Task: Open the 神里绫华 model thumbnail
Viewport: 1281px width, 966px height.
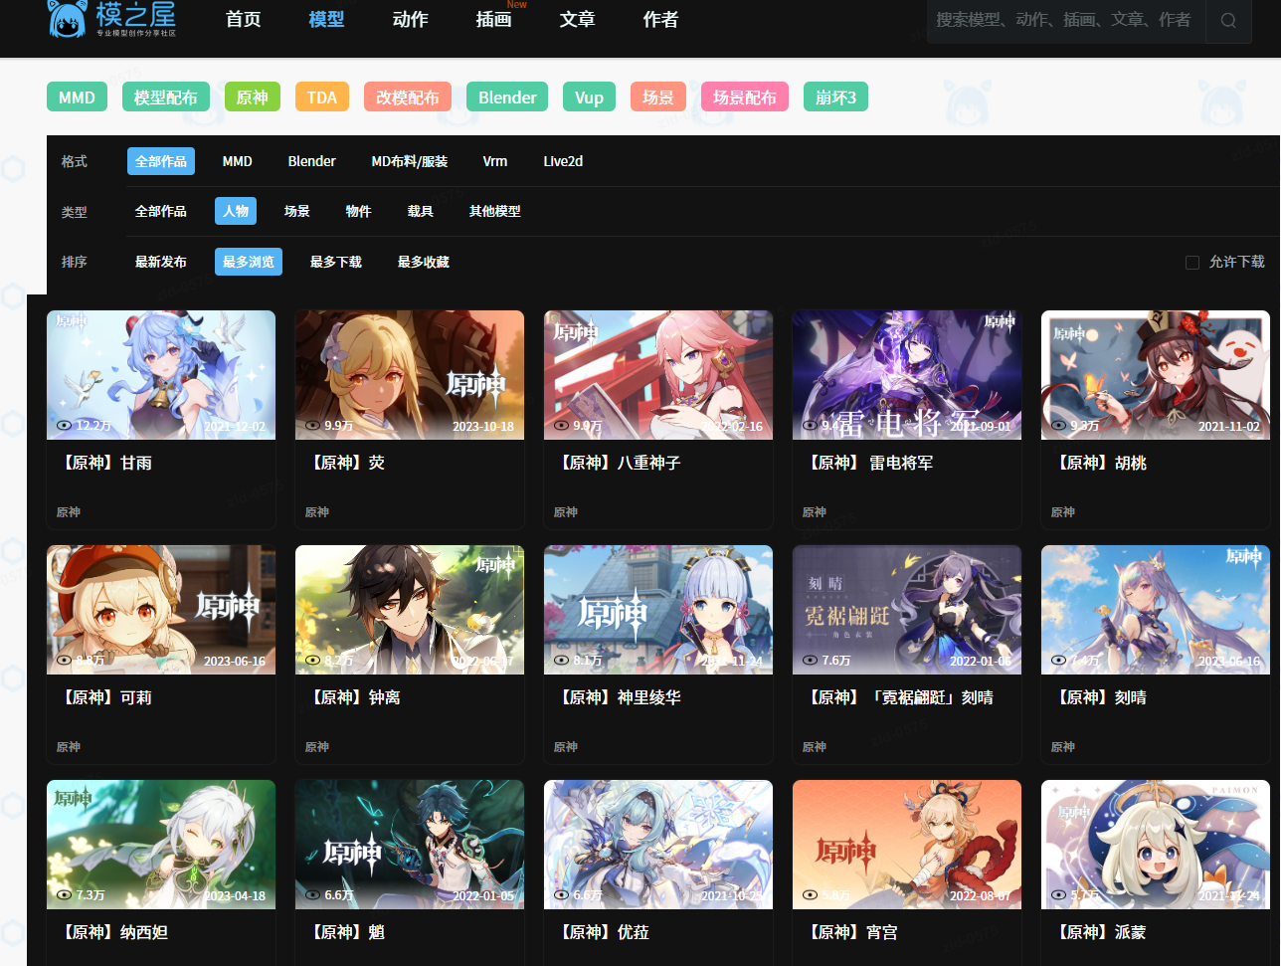Action: [x=658, y=610]
